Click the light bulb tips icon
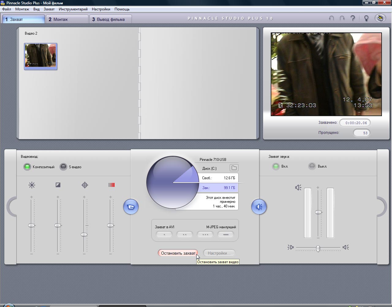The width and height of the screenshot is (392, 307). pyautogui.click(x=366, y=18)
